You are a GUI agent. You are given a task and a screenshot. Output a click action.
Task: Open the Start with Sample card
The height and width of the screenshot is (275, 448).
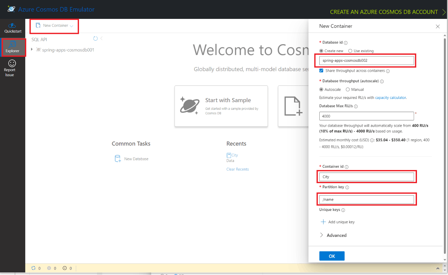221,106
